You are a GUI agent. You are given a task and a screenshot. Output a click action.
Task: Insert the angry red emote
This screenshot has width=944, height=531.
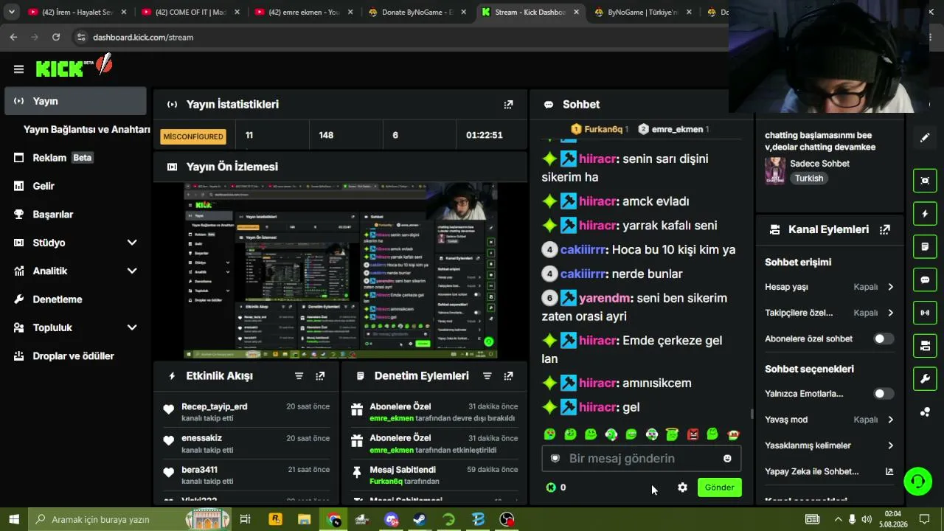[693, 434]
